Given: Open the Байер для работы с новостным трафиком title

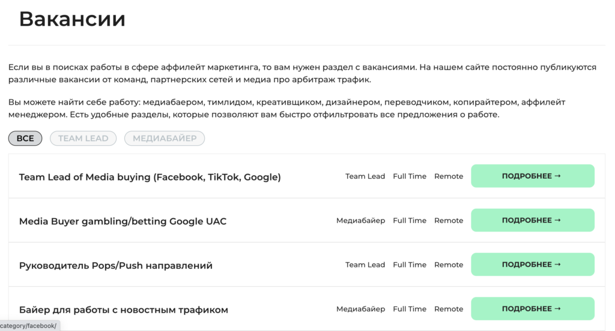Looking at the screenshot, I should (124, 310).
